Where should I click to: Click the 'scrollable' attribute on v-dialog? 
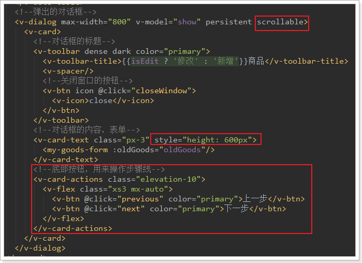click(x=280, y=22)
